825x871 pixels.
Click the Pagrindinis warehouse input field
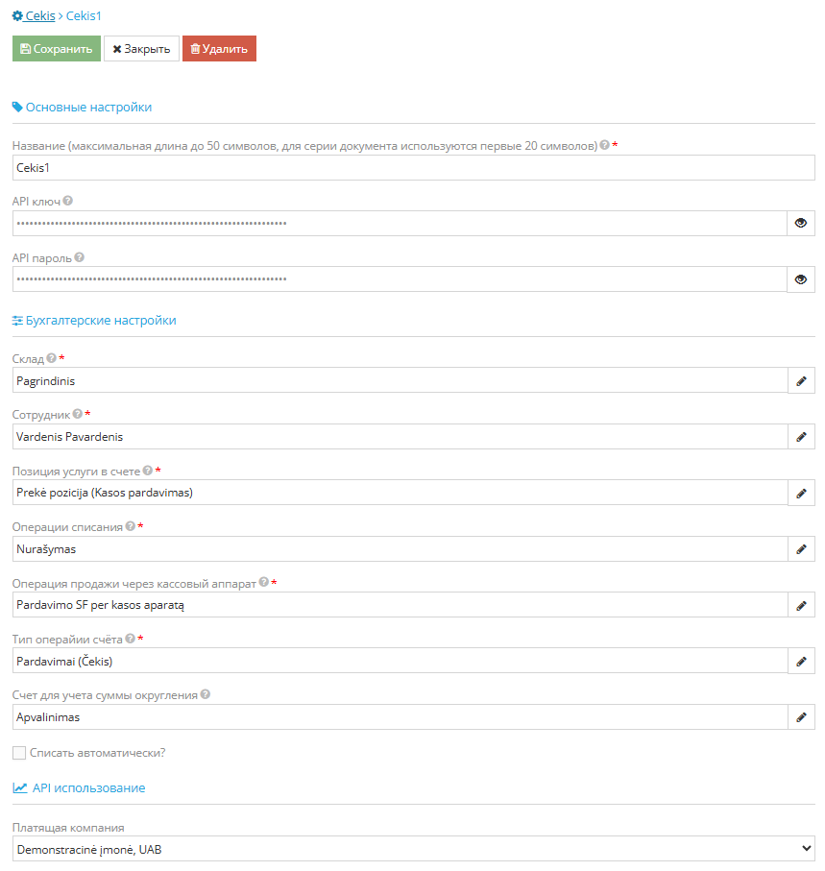click(400, 380)
